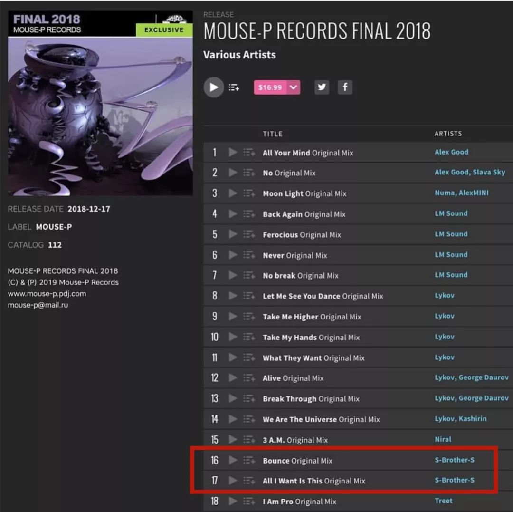Add the whole release to the queue
513x512 pixels.
234,87
